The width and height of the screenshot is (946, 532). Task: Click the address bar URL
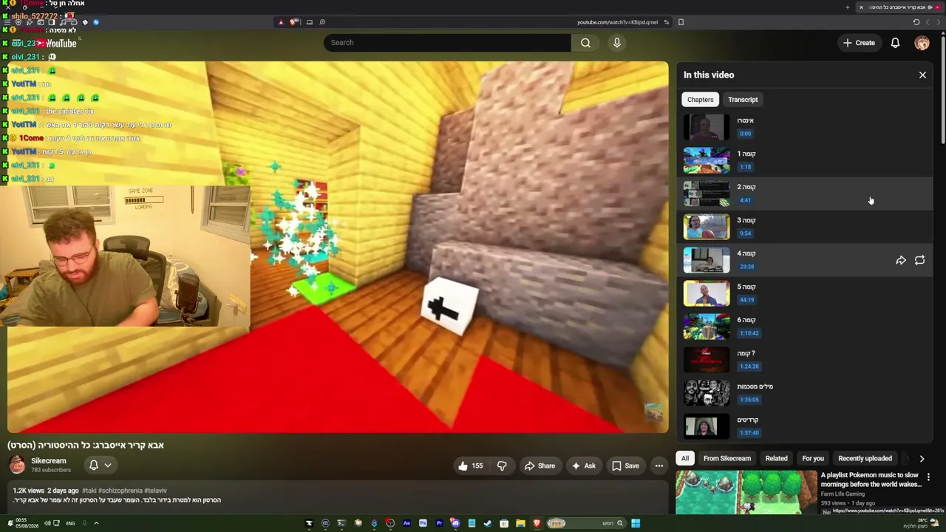[x=617, y=22]
